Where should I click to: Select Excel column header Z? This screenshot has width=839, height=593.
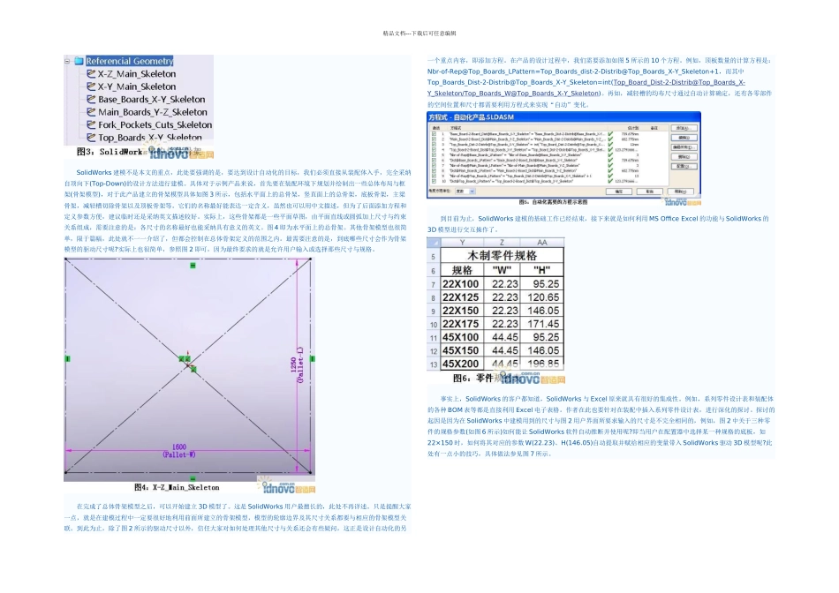pos(502,242)
